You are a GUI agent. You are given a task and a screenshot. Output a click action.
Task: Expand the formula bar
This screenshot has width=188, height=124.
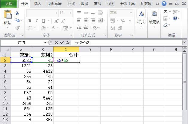184,42
